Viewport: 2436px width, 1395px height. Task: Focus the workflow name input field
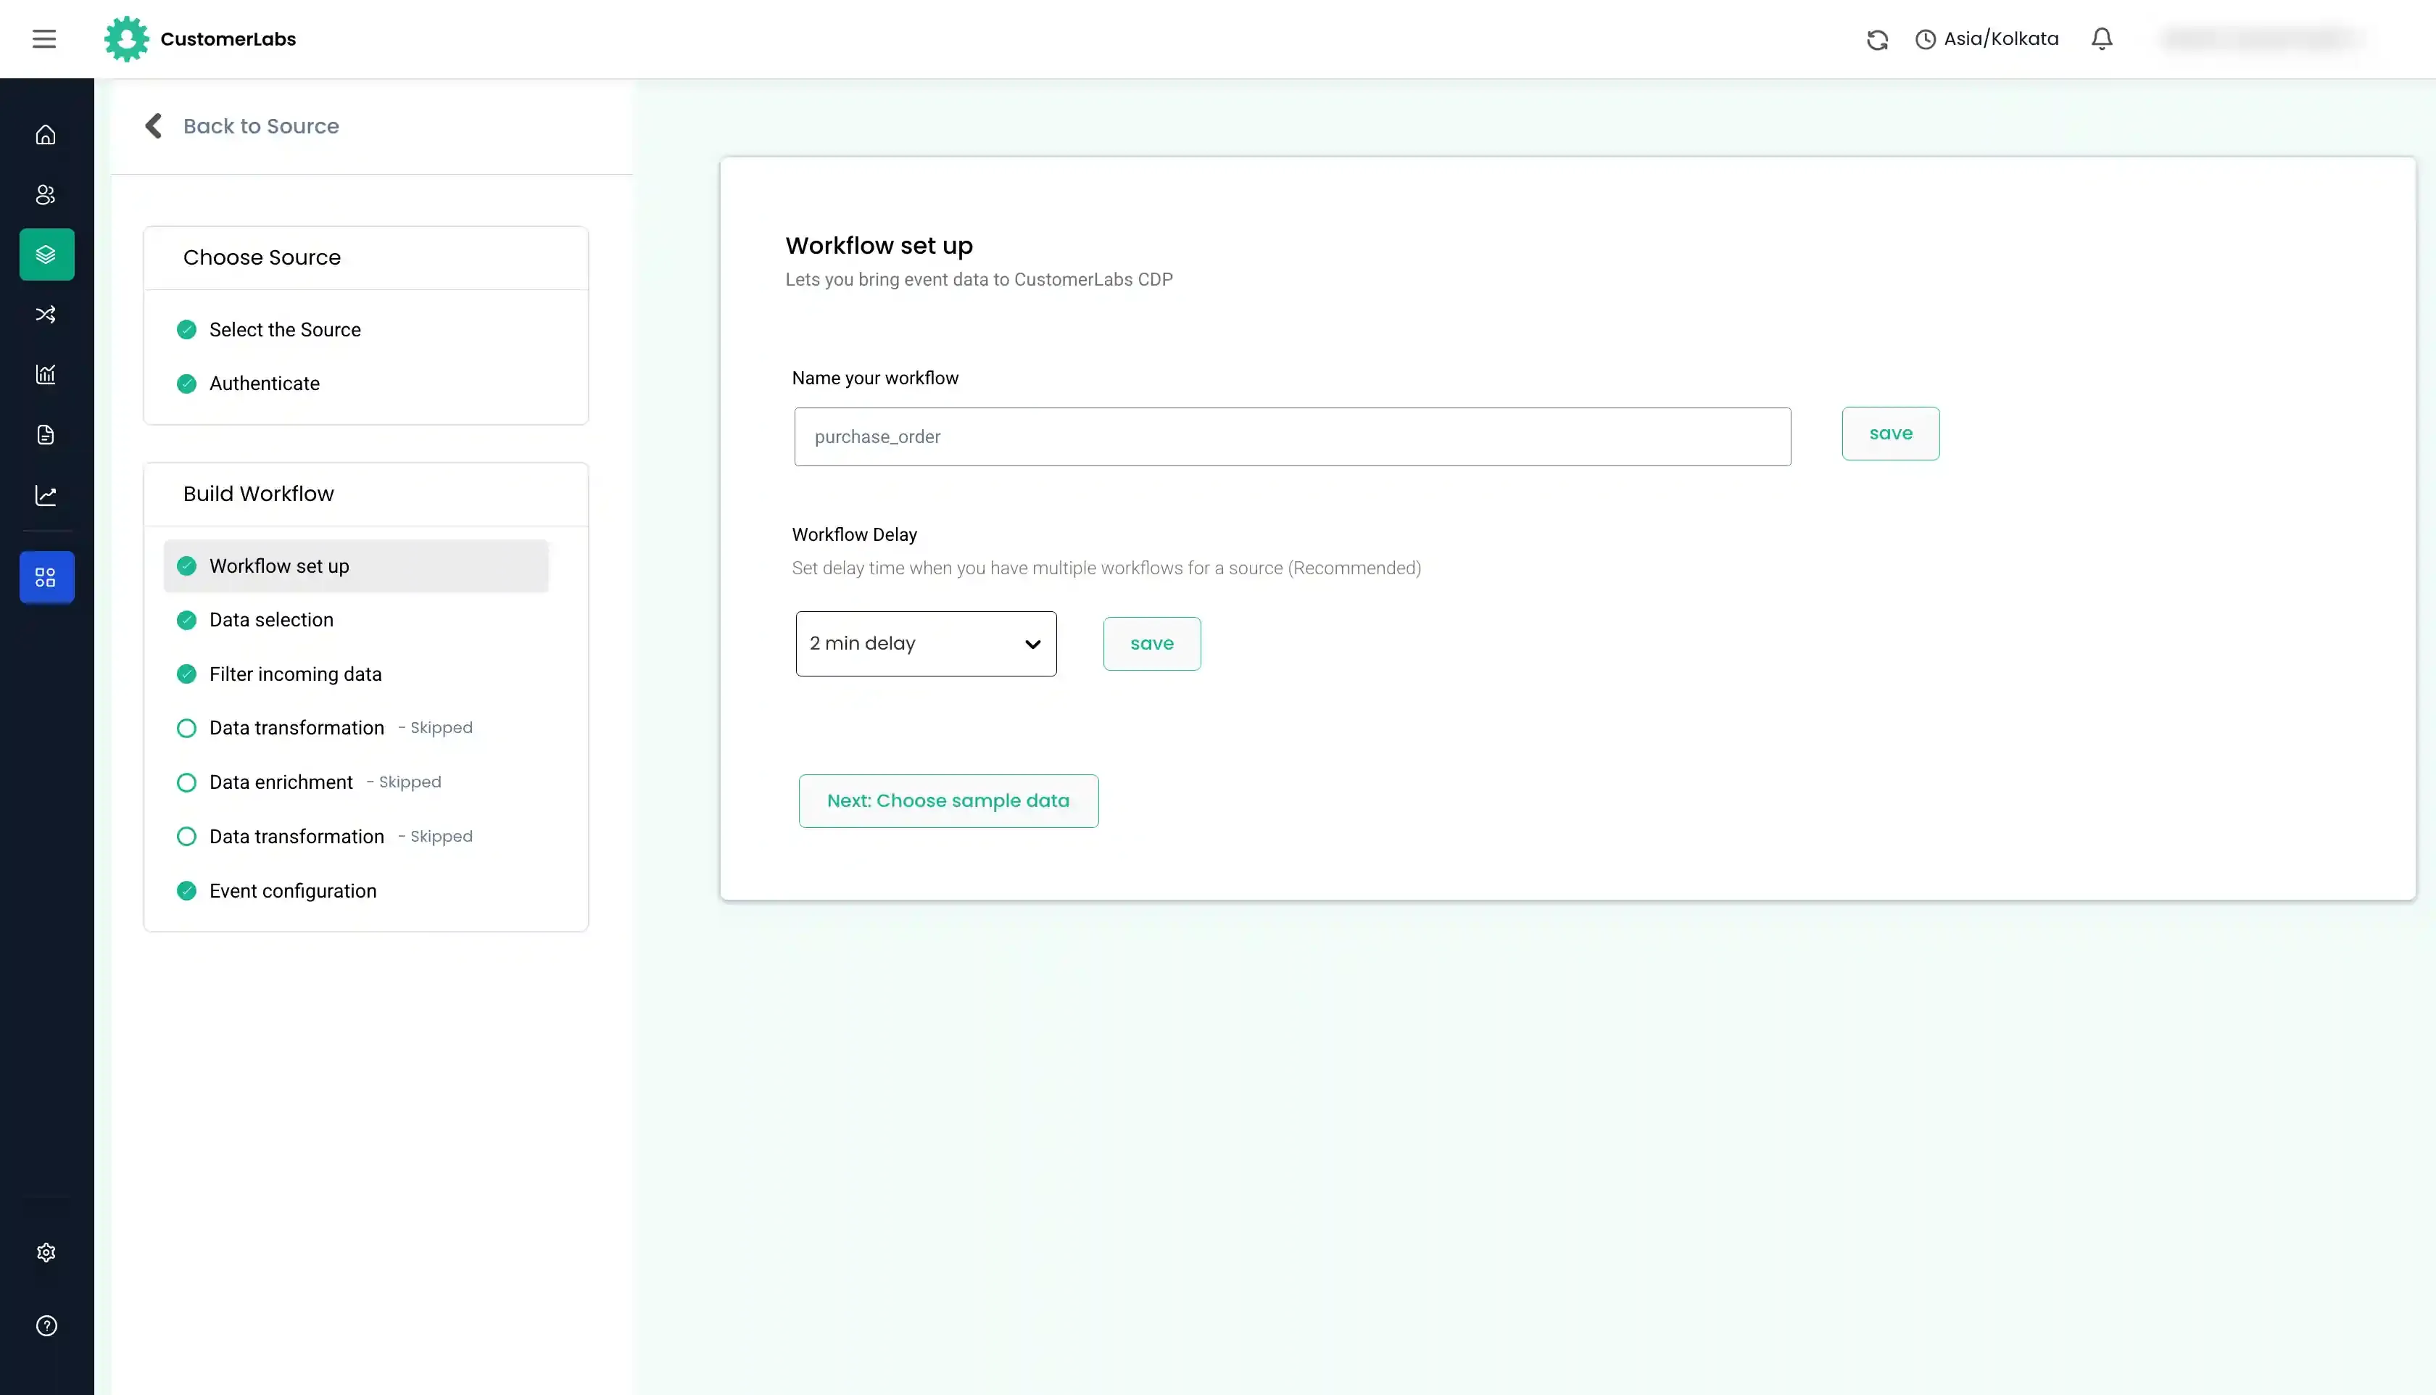[1292, 437]
